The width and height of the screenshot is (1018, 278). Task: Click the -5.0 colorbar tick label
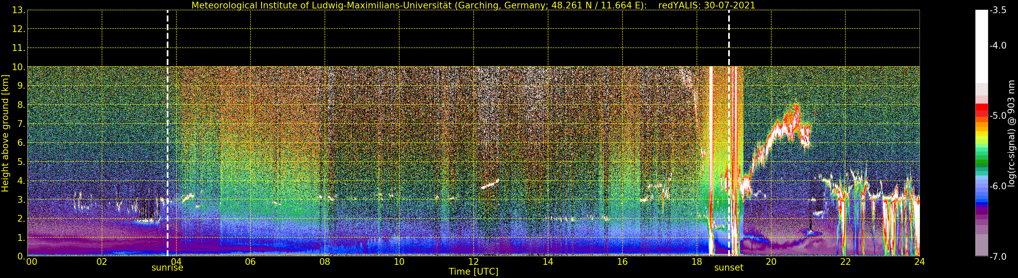[x=998, y=116]
